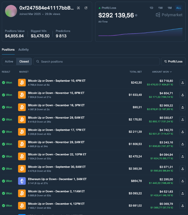Click the profit/loss line chart
The image size is (188, 215).
[140, 32]
